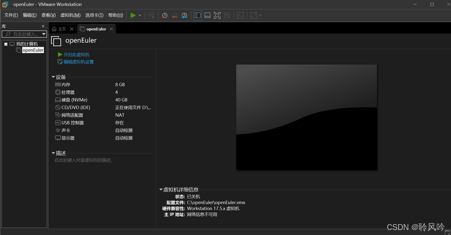Click the Unity mode toolbar icon
Viewport: 451px width, 235px height.
click(227, 15)
